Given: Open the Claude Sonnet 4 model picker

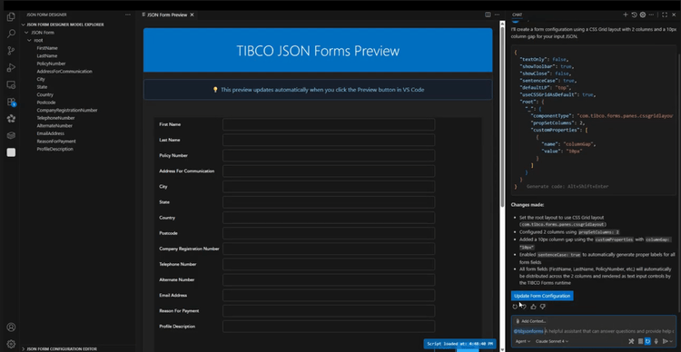Looking at the screenshot, I should 552,342.
